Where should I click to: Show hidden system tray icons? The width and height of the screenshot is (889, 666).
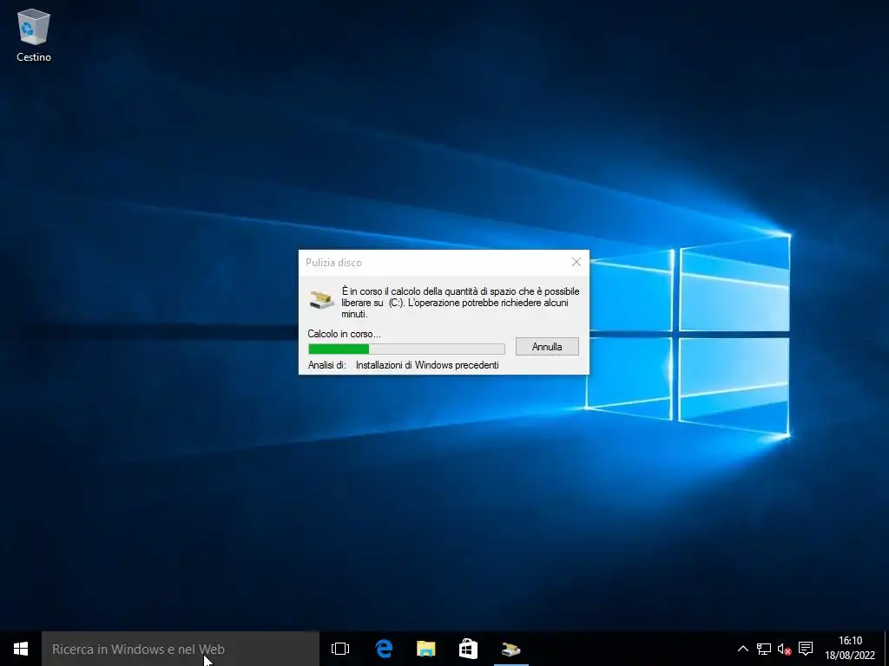tap(743, 649)
